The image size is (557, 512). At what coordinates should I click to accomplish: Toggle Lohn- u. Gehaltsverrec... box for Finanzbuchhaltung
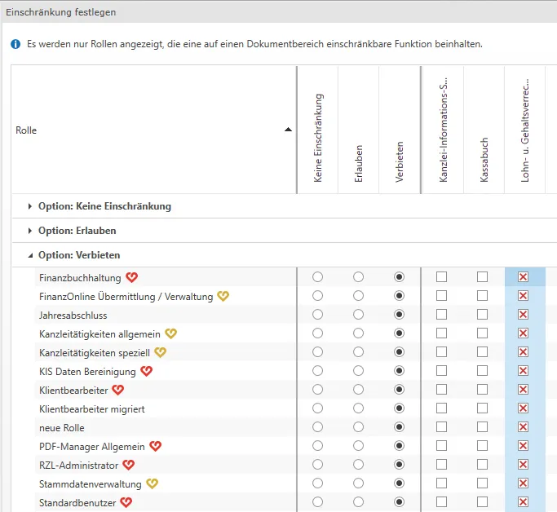pyautogui.click(x=524, y=277)
